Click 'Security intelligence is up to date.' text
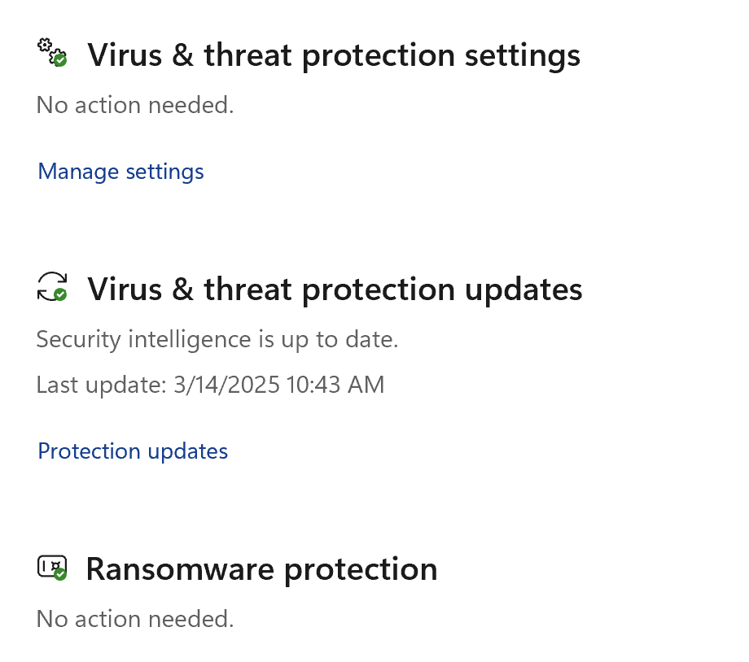Image resolution: width=749 pixels, height=662 pixels. [217, 340]
